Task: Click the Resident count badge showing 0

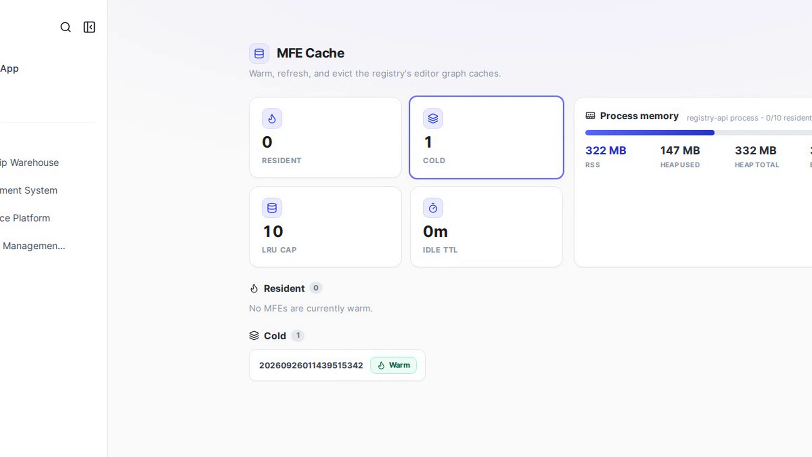Action: click(315, 288)
